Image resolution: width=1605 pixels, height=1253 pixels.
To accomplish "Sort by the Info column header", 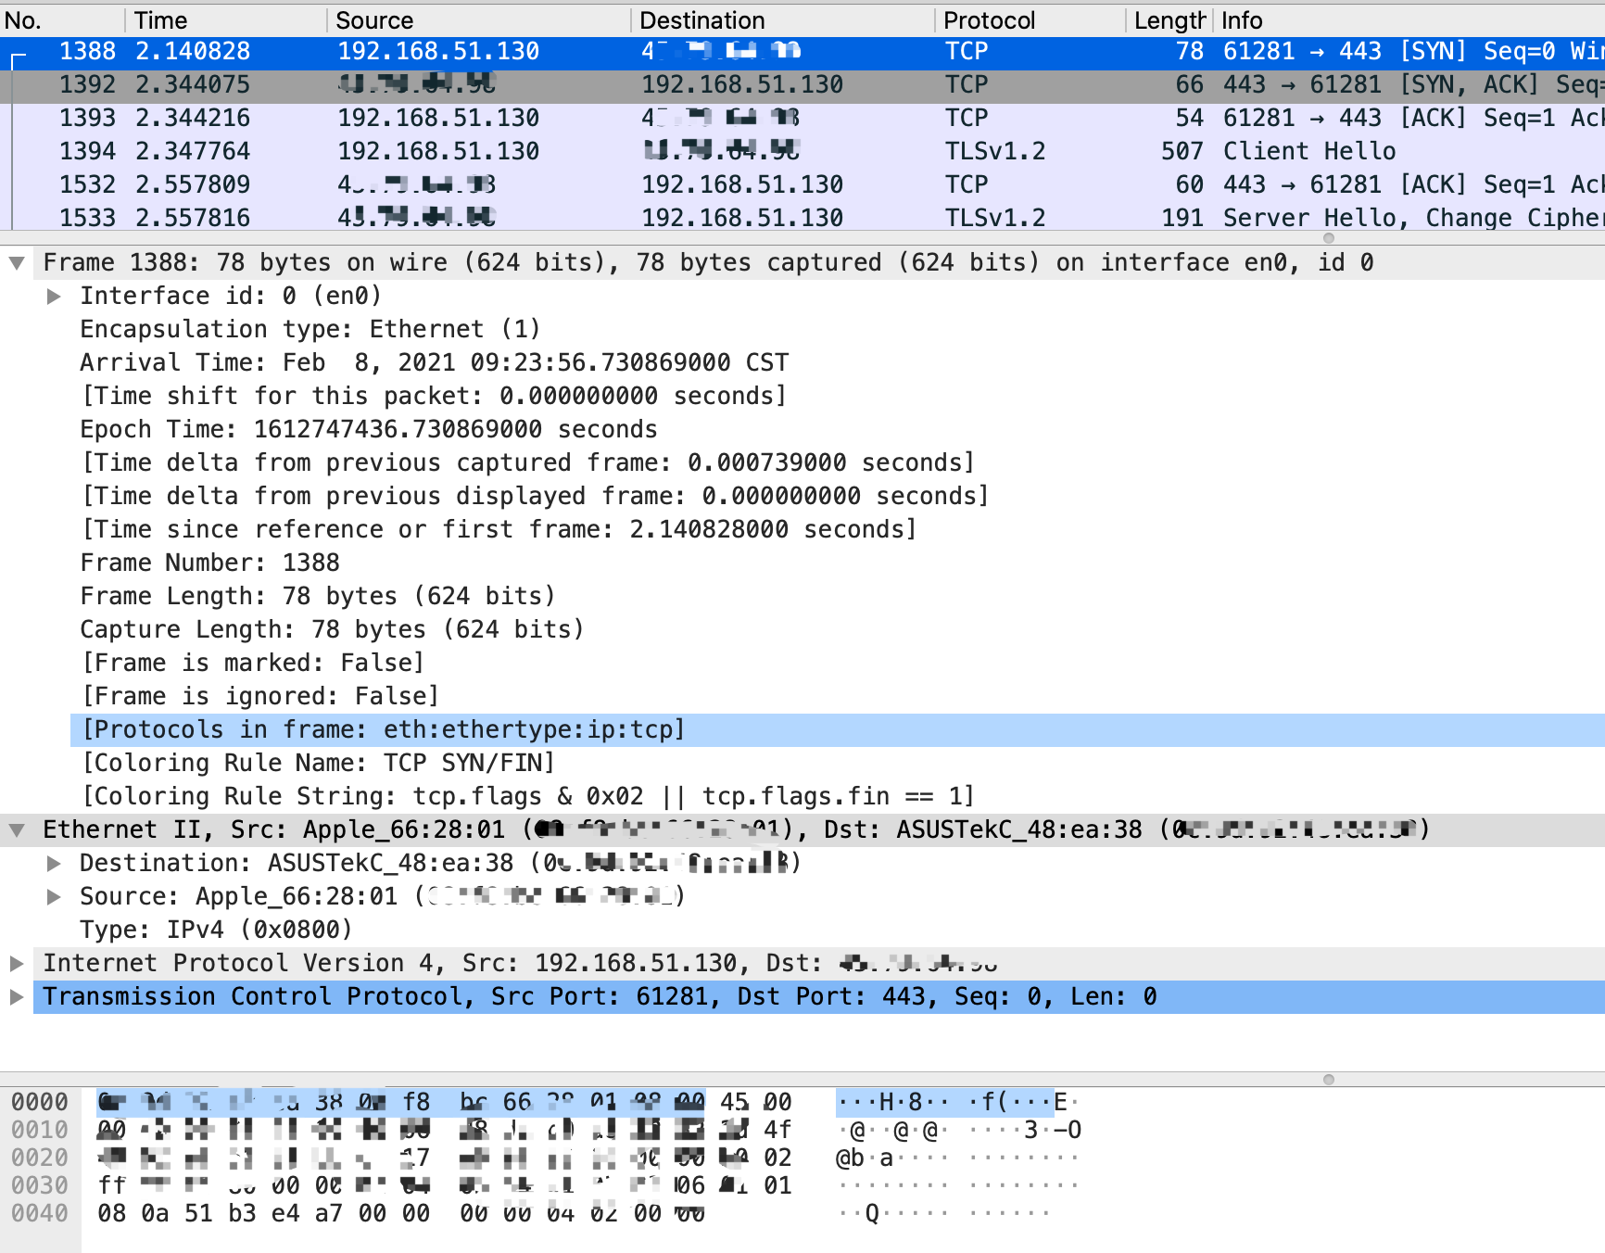I will point(1409,20).
